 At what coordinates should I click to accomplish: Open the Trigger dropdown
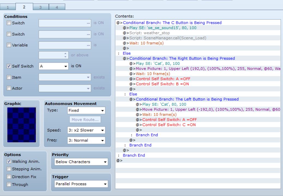(x=81, y=184)
